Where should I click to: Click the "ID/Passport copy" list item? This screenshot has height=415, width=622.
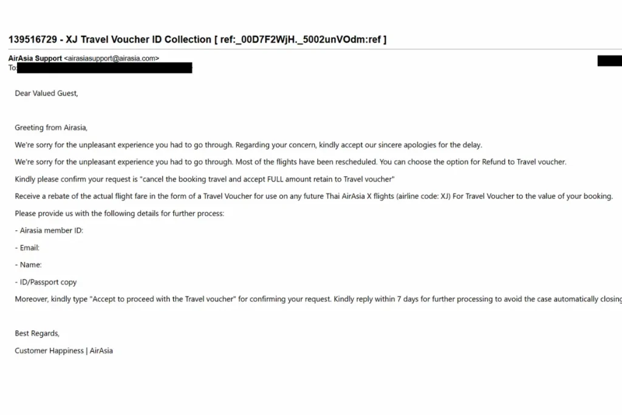point(46,283)
